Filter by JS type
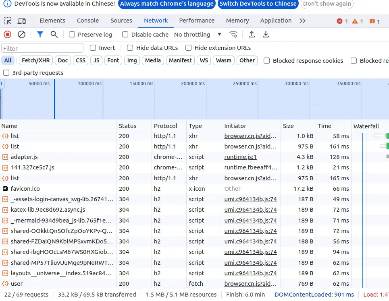This screenshot has width=389, height=301. tap(96, 60)
